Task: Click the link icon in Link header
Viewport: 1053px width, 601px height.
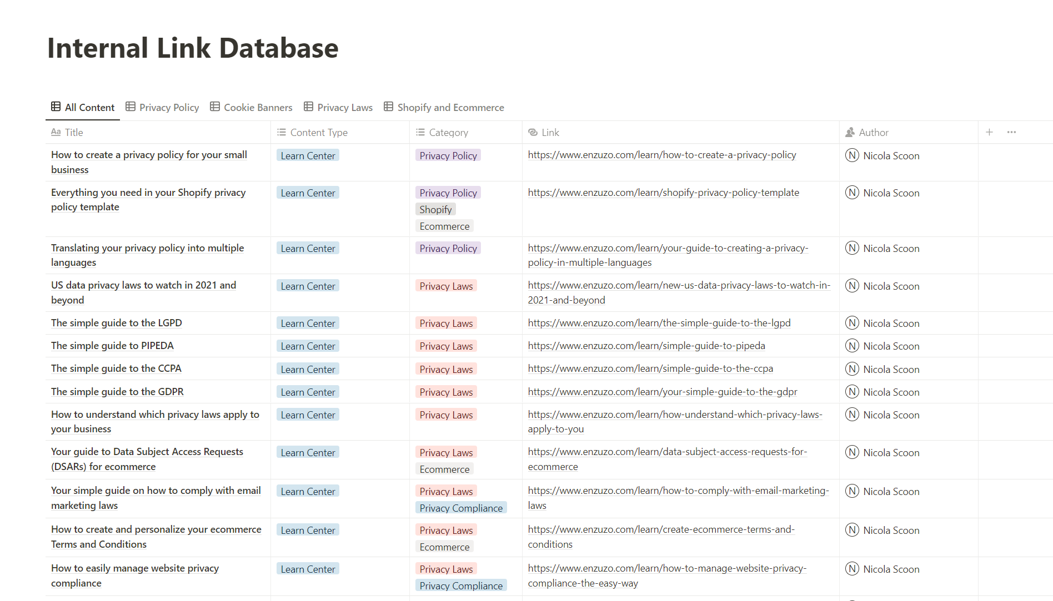Action: pos(533,132)
